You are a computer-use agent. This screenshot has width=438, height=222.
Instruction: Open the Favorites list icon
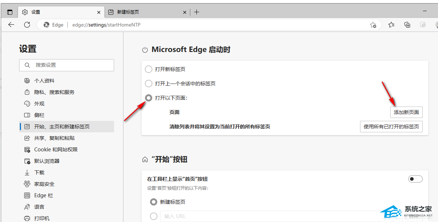point(391,25)
